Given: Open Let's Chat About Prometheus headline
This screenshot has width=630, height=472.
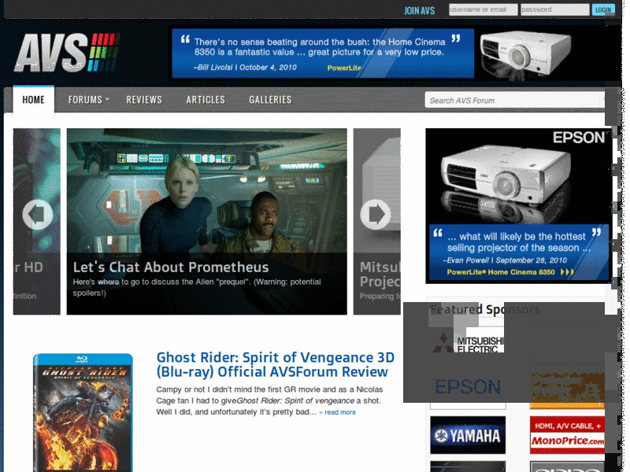Looking at the screenshot, I should [x=171, y=267].
